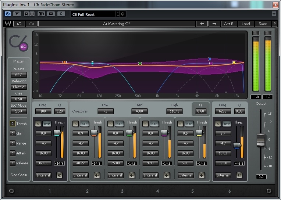281x200 pixels.
Task: Click the High crossover 11071 field
Action: (174, 111)
